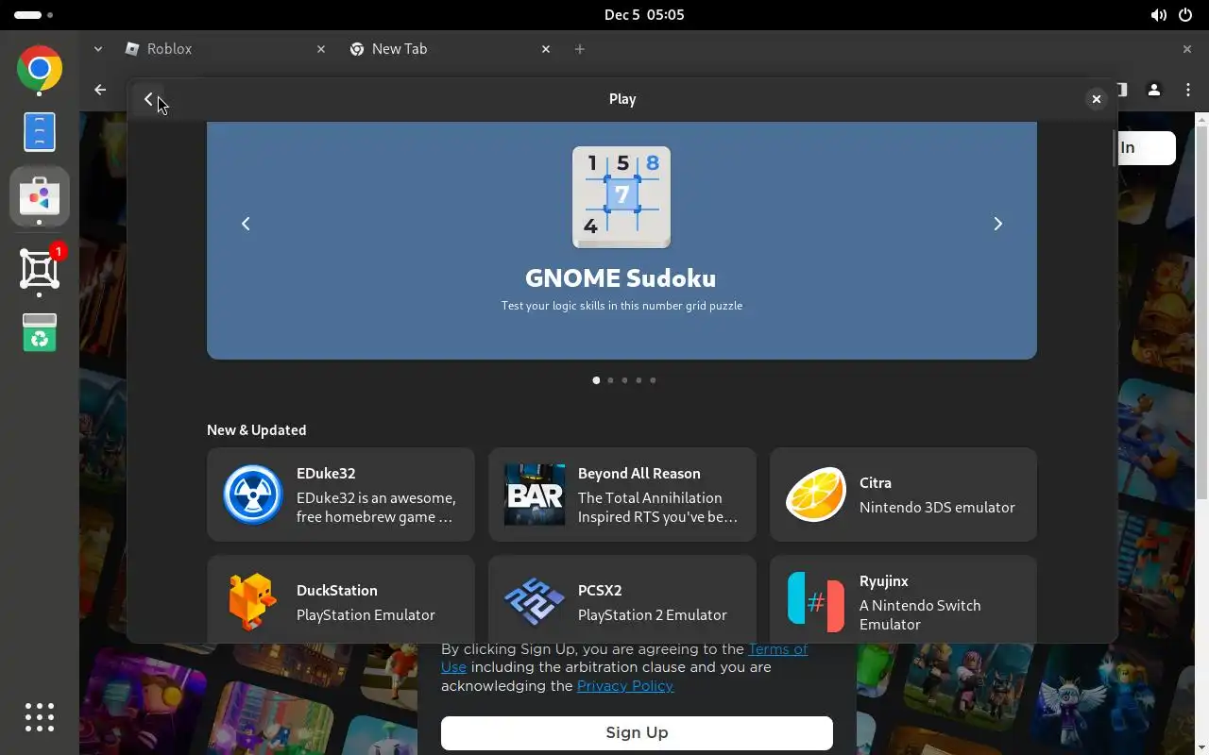
Task: Open the Chrome three-dot menu
Action: pyautogui.click(x=1188, y=90)
